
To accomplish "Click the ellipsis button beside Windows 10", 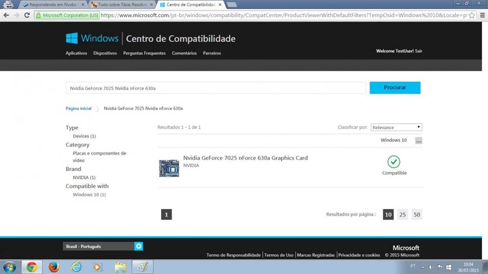I will click(x=418, y=141).
